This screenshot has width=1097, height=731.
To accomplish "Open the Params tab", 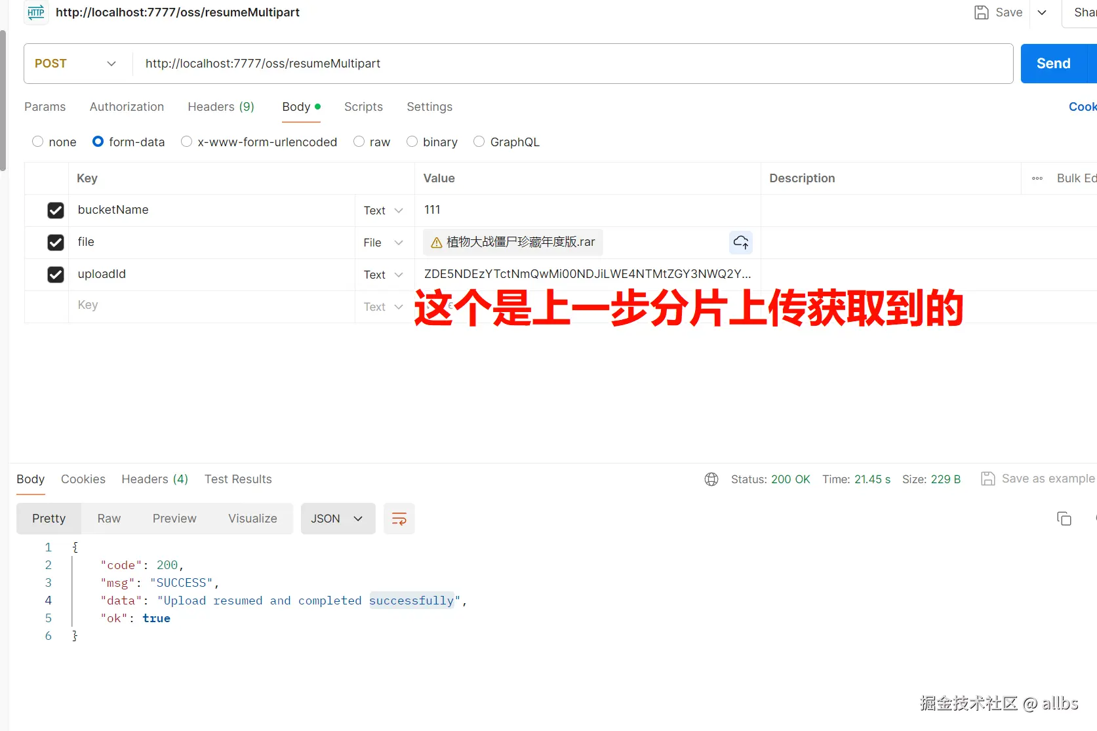I will pos(45,107).
